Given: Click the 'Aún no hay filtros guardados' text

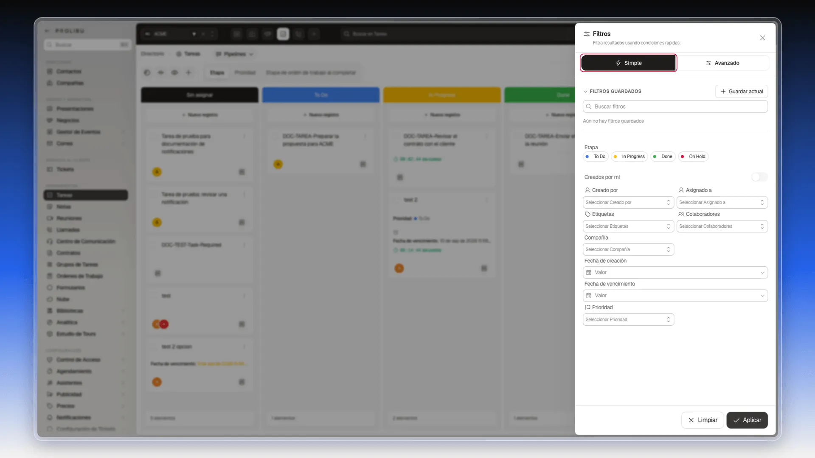Looking at the screenshot, I should click(613, 121).
